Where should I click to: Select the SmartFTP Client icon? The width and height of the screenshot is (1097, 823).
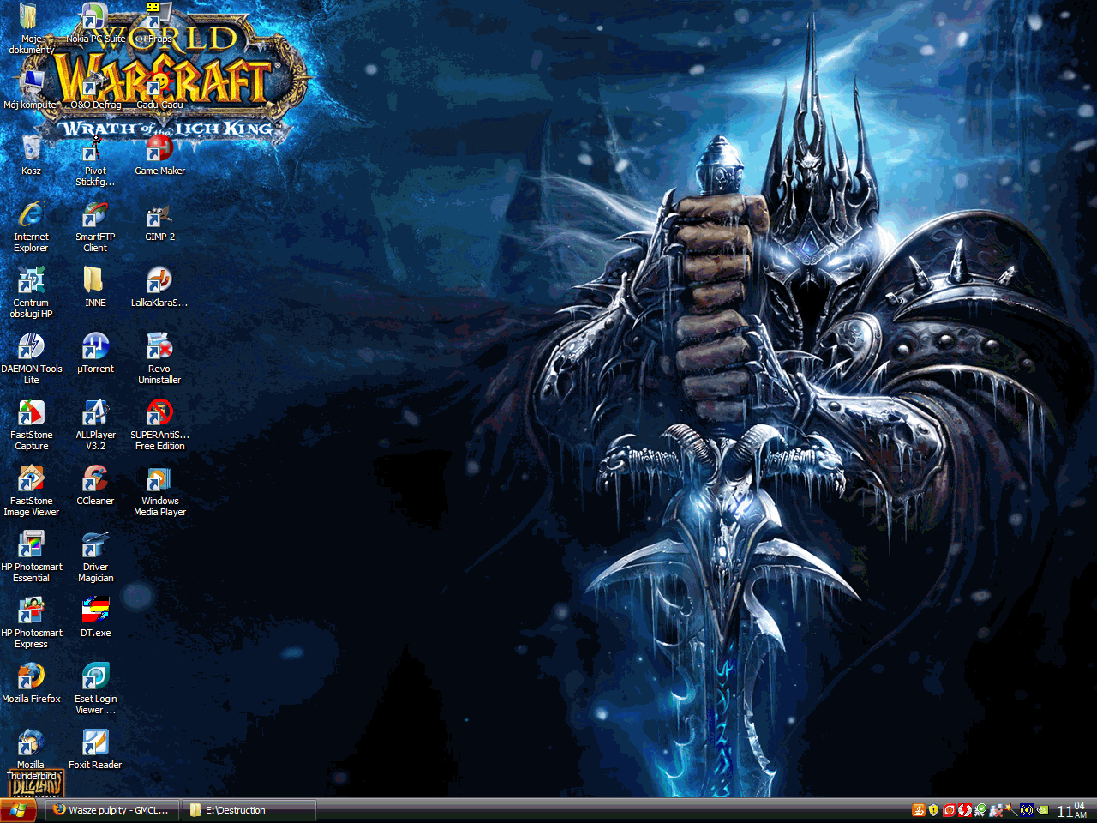[x=95, y=216]
